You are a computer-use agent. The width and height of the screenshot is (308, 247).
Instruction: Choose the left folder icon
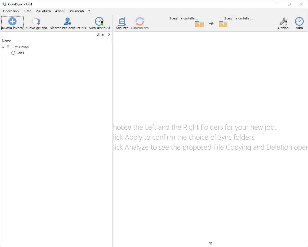(x=199, y=24)
